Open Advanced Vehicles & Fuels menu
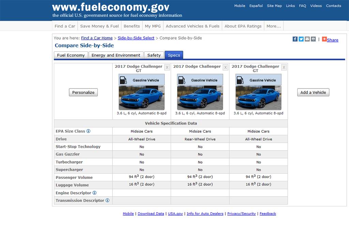 click(x=193, y=26)
